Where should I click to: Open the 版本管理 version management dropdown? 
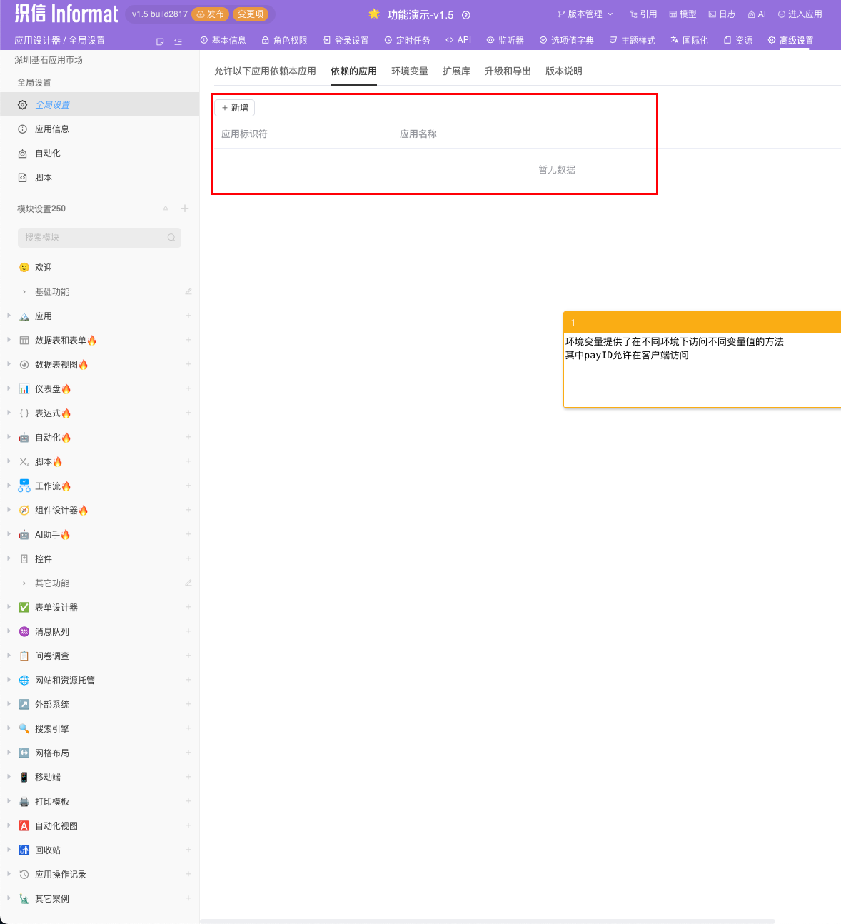click(582, 14)
